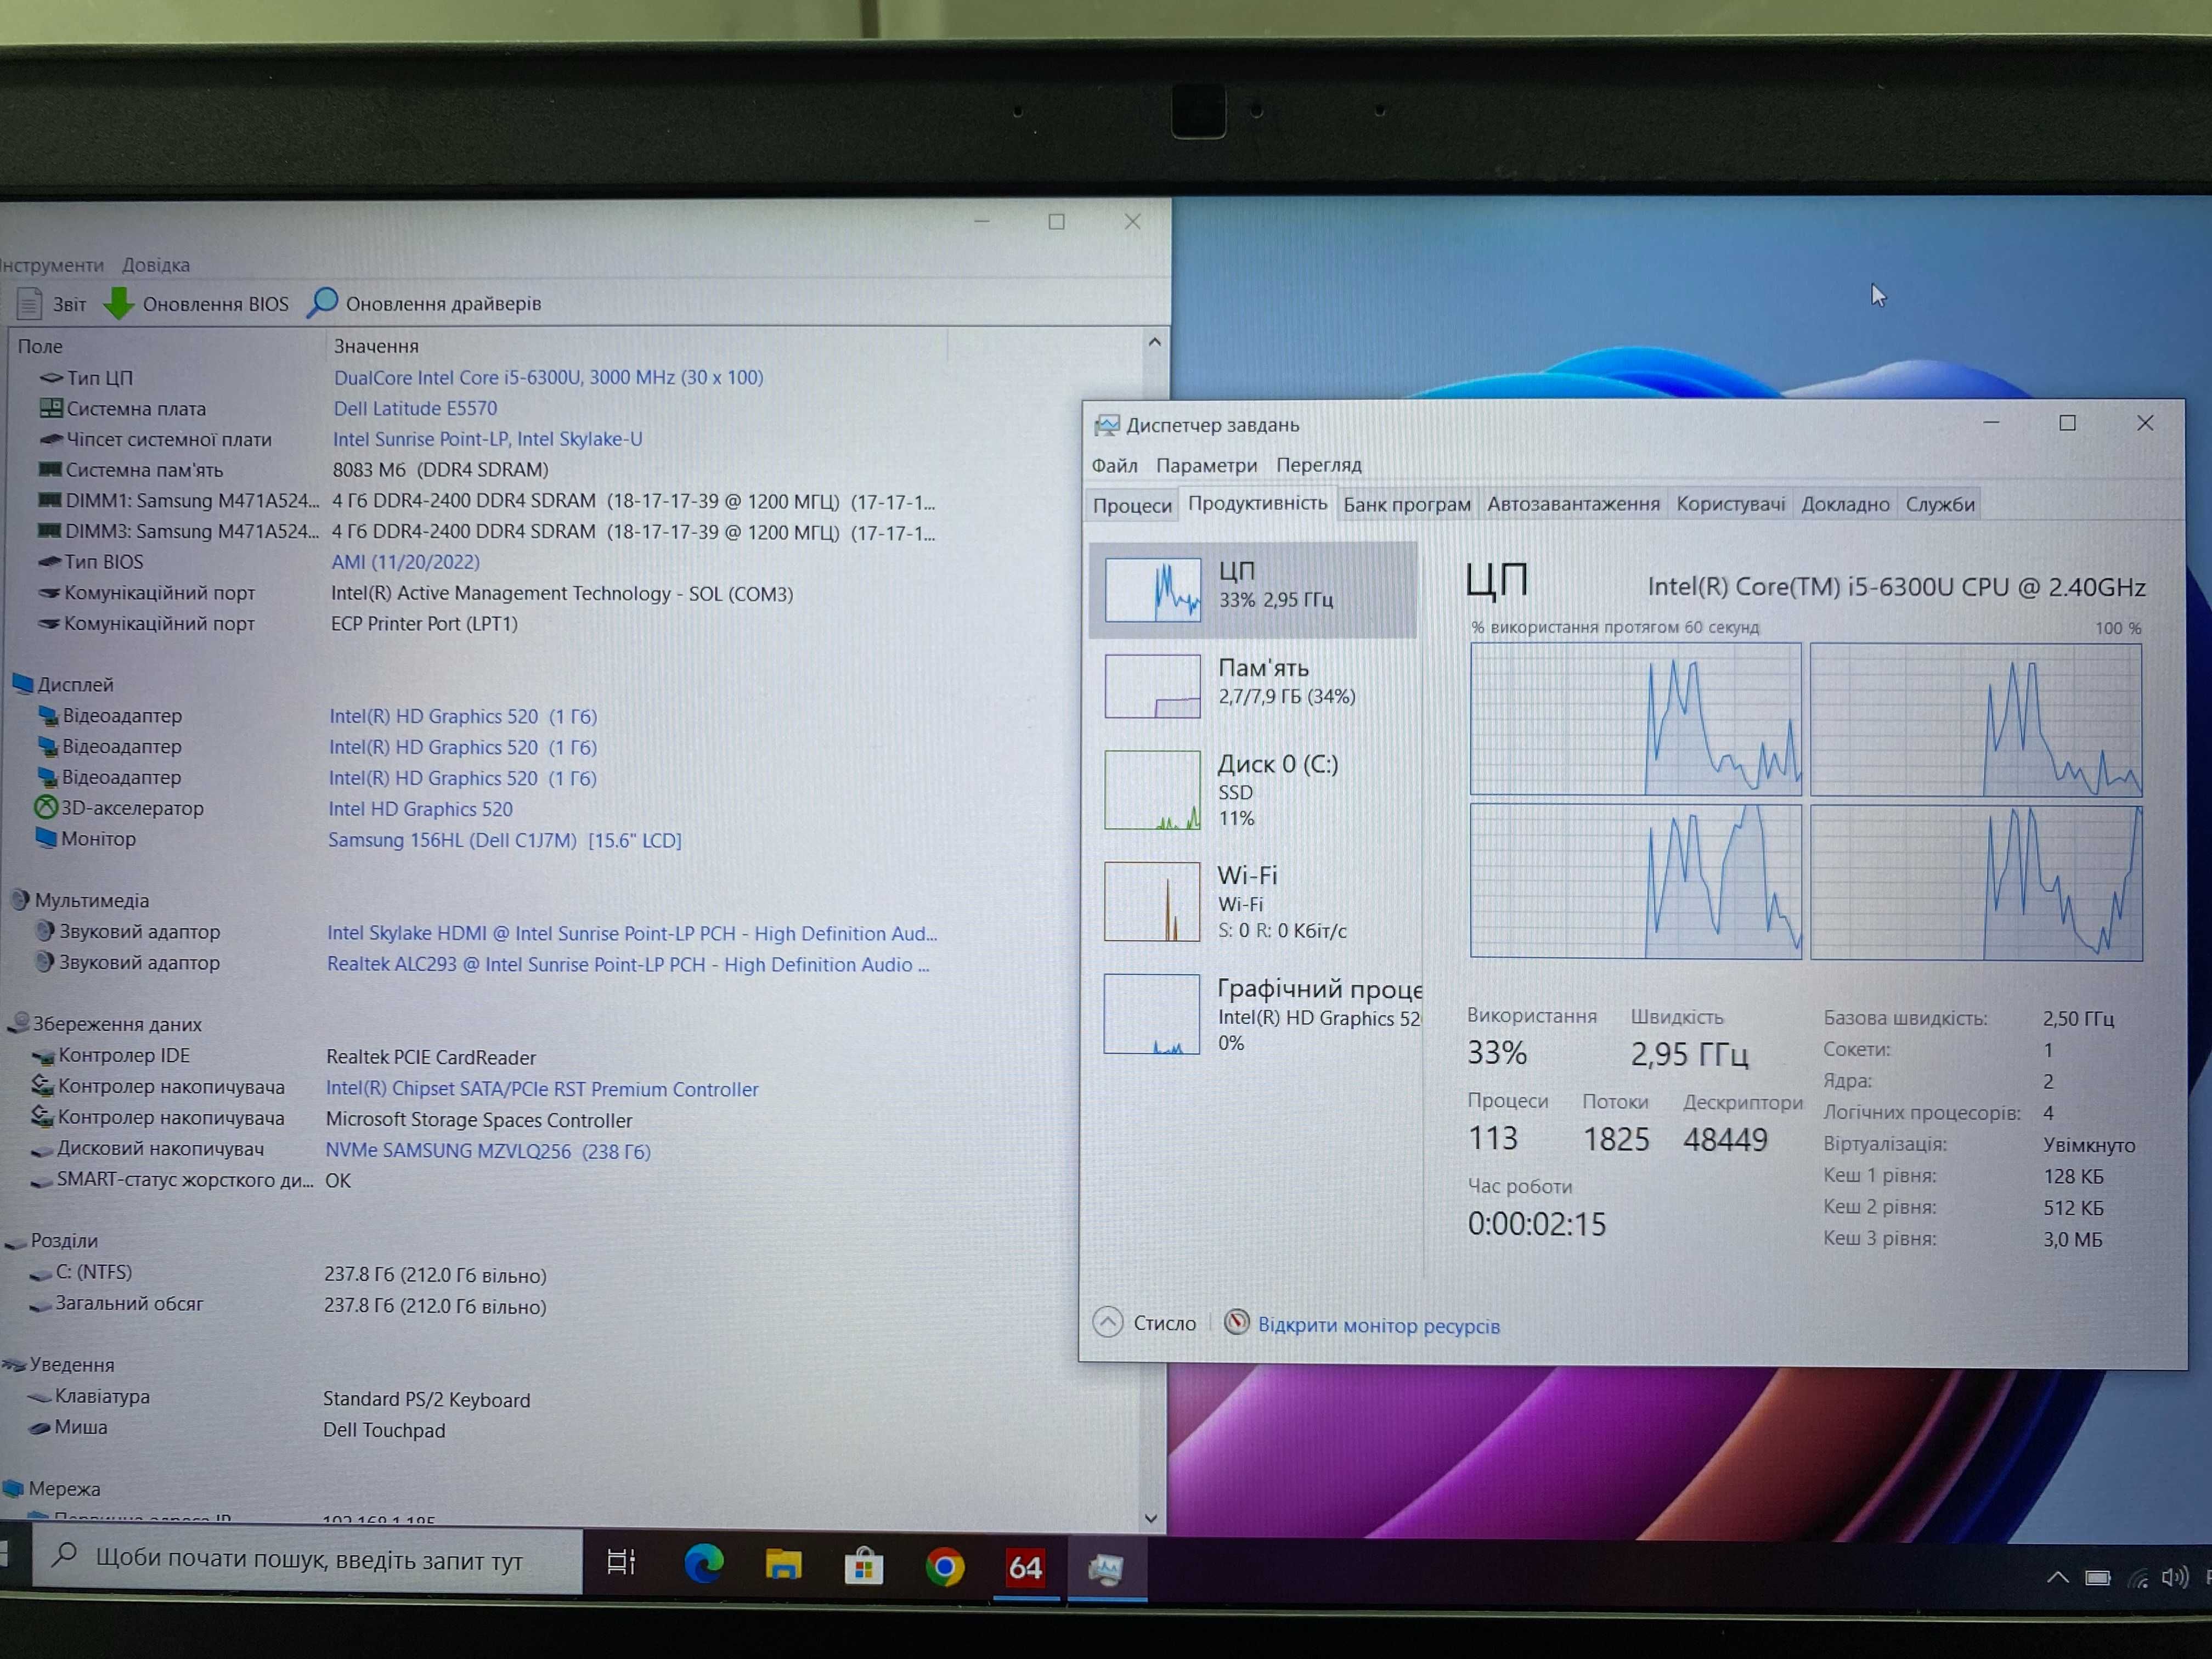
Task: Open NVMe SAMSUNG MZVLQ256 link
Action: [x=488, y=1151]
